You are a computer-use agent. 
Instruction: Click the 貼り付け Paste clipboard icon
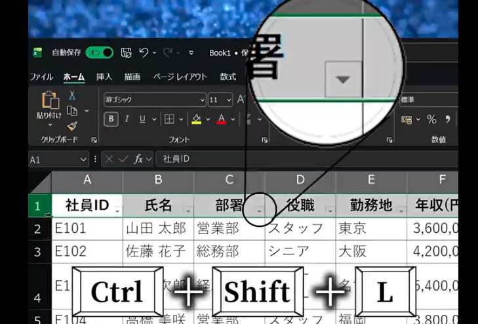tap(50, 104)
